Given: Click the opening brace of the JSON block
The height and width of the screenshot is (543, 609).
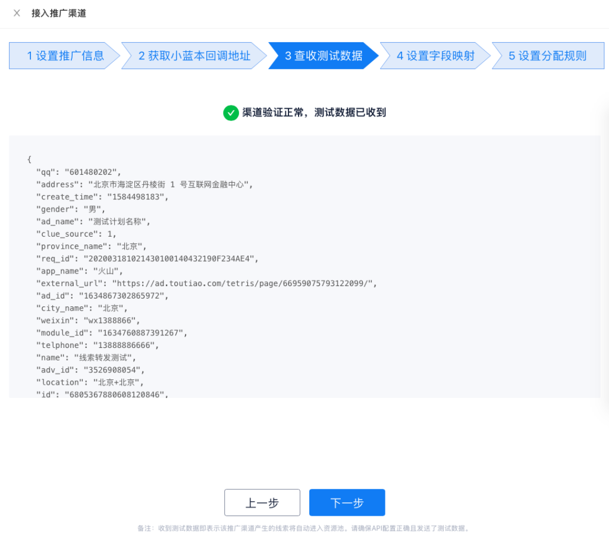Looking at the screenshot, I should [x=29, y=159].
